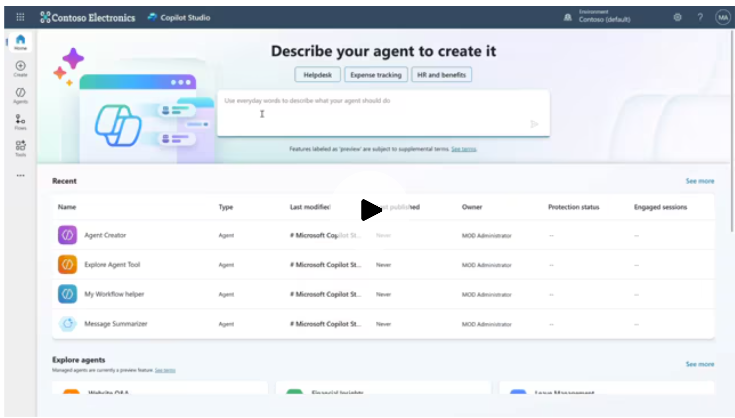Screen dimensions: 735x418
Task: Click See more next to Explore agents
Action: pos(700,364)
